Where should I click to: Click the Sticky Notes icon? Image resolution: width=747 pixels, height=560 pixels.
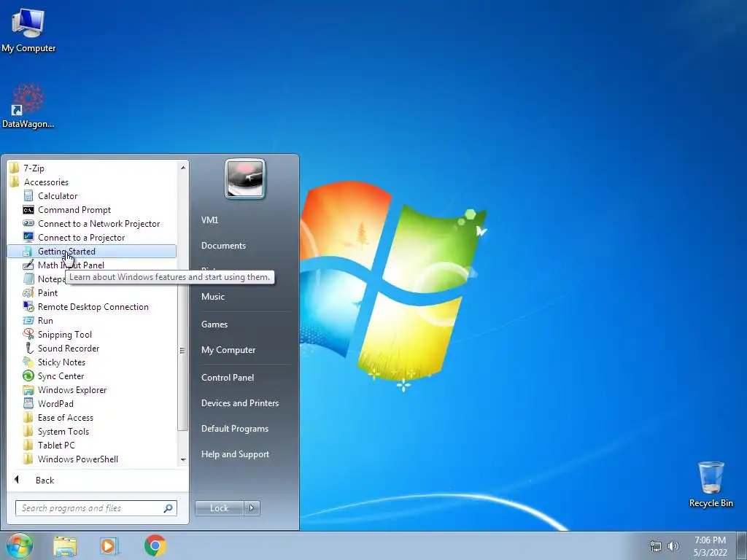pyautogui.click(x=28, y=362)
